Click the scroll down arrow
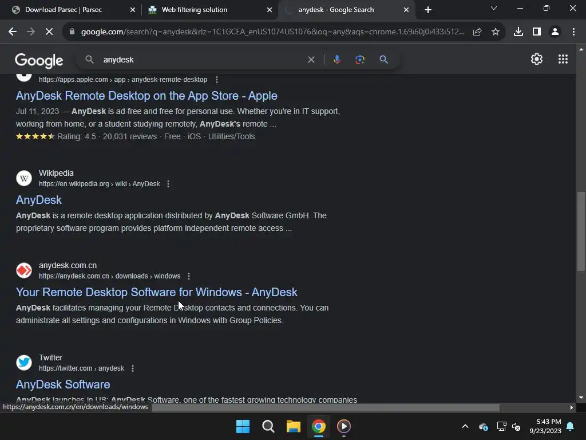 (581, 398)
